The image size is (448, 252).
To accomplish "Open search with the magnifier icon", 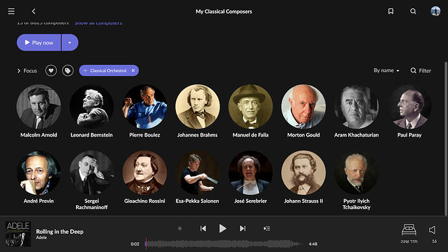I will [413, 12].
